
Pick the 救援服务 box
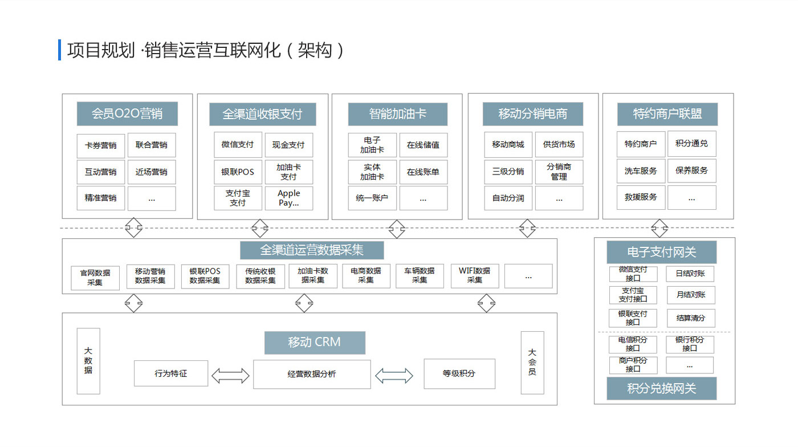coord(641,197)
